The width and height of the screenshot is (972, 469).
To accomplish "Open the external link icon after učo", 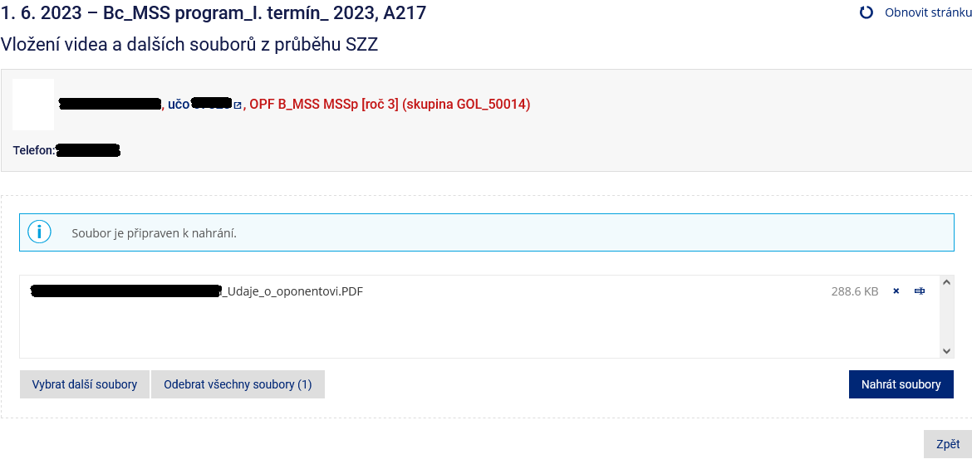I will [x=238, y=105].
